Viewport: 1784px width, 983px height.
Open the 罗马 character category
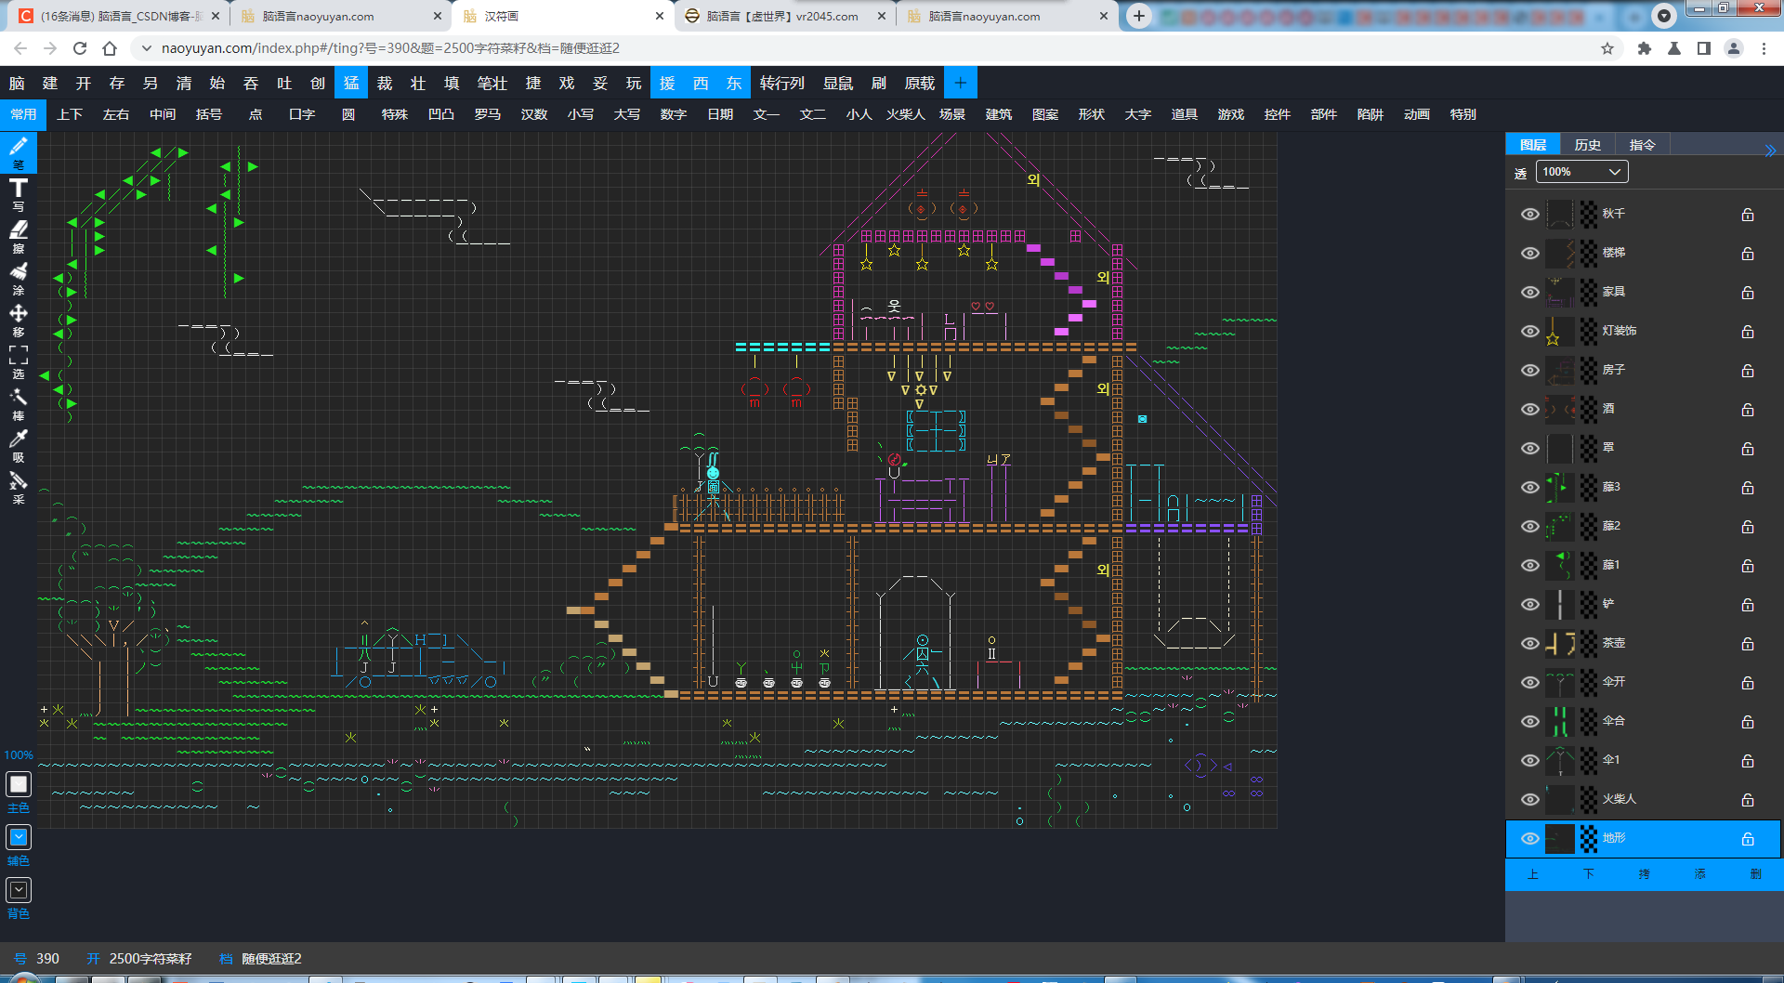[x=488, y=114]
